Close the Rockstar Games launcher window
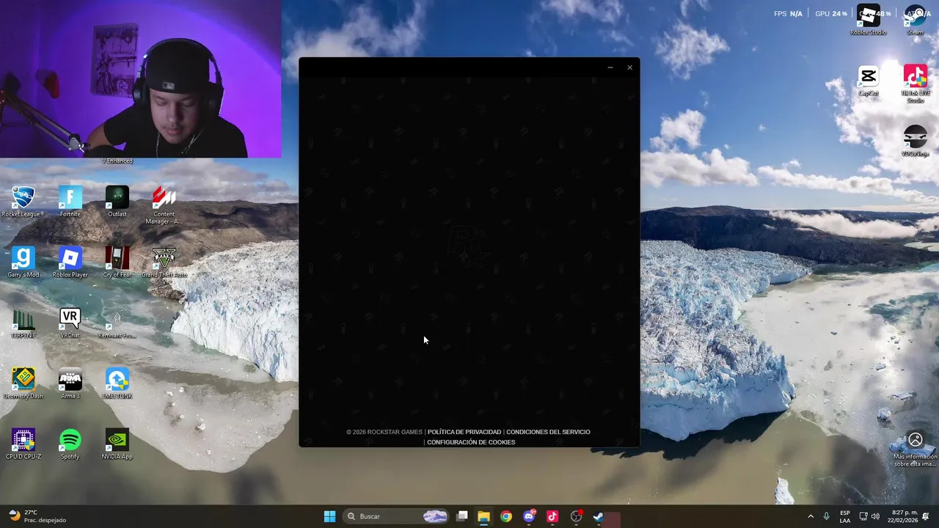 pyautogui.click(x=629, y=67)
